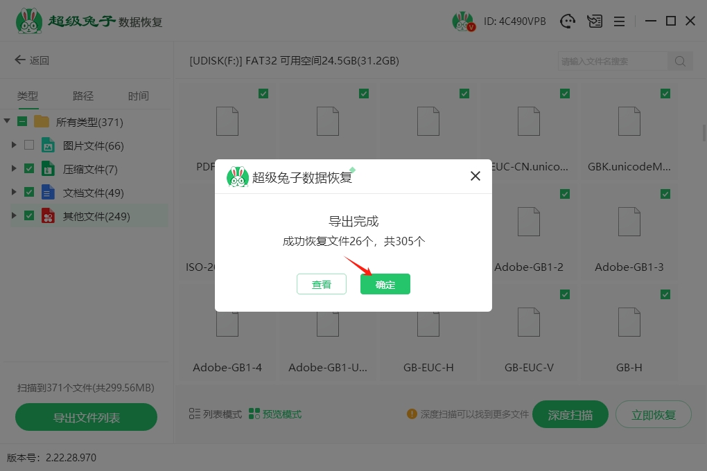Uncheck the 其他文件(249) checkbox
This screenshot has height=471, width=707.
click(29, 215)
